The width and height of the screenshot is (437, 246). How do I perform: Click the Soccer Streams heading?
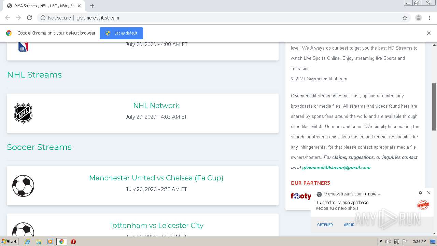click(x=39, y=147)
